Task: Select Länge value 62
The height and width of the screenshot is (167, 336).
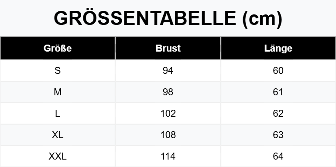Action: click(278, 113)
